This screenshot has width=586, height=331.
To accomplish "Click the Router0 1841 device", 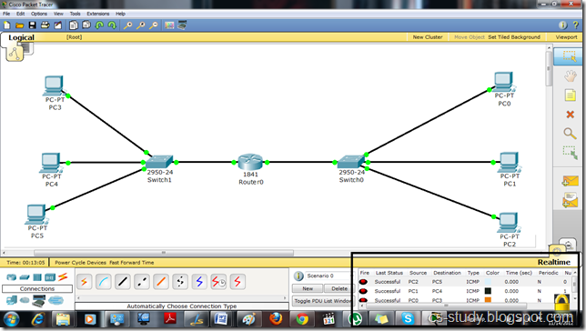I will pyautogui.click(x=250, y=162).
